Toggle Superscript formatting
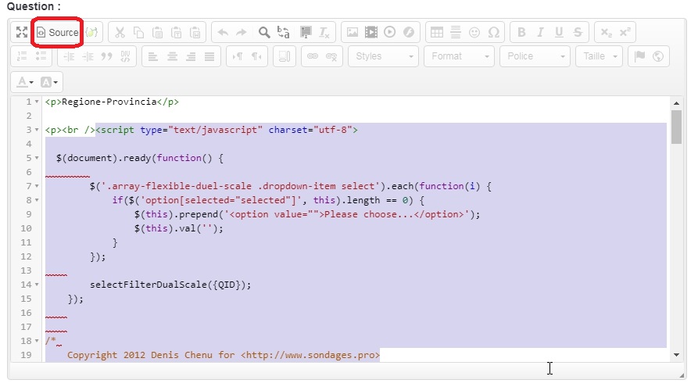This screenshot has height=387, width=698. point(625,32)
